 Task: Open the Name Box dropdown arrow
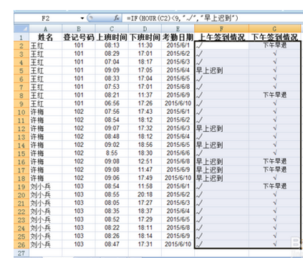tap(82, 18)
